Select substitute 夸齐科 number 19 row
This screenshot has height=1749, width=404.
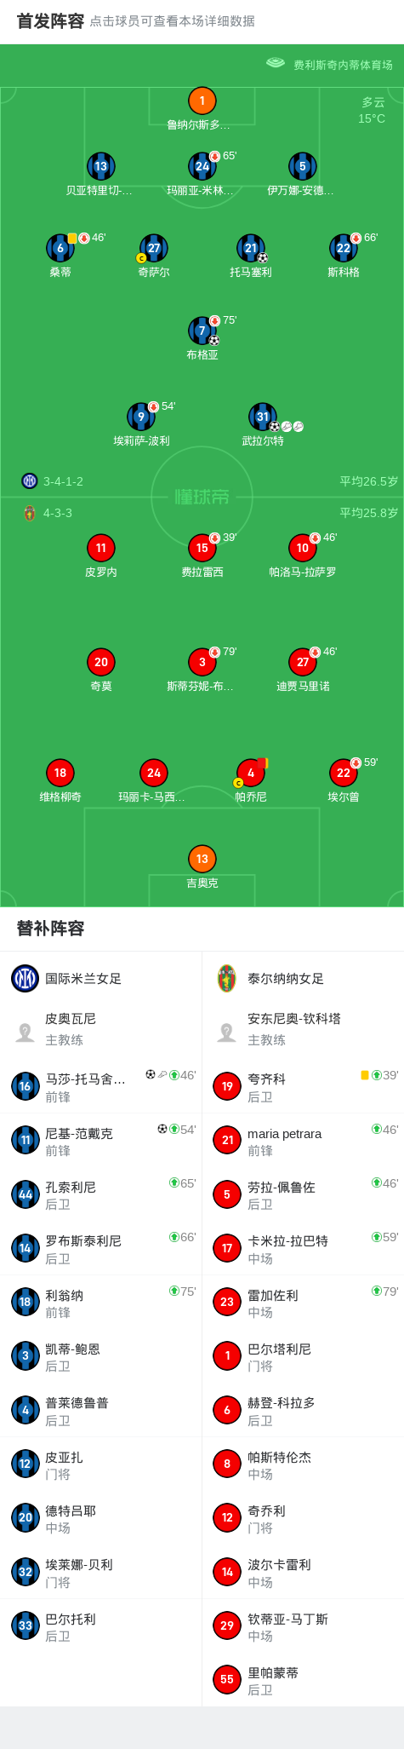(x=303, y=1086)
